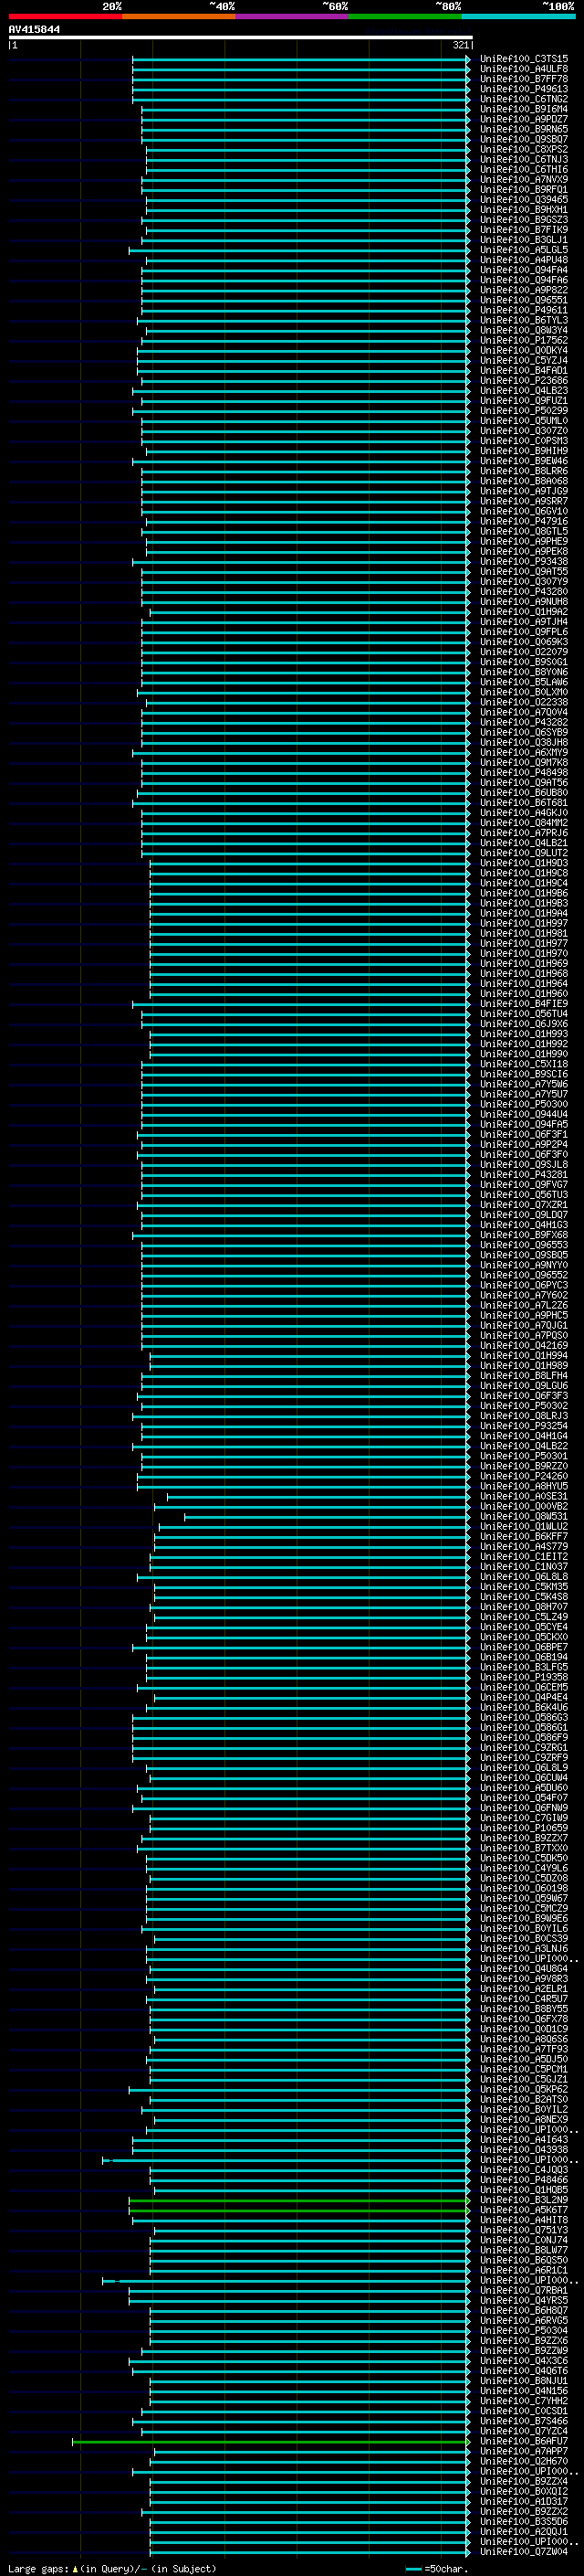The width and height of the screenshot is (584, 2576).
Task: Click the alignment bar for UniRef100_C3TS15
Action: point(300,59)
